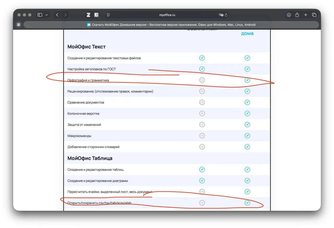Click the left checkmark for Создание и редактирование диаграмм
The height and width of the screenshot is (228, 334).
[x=202, y=181]
